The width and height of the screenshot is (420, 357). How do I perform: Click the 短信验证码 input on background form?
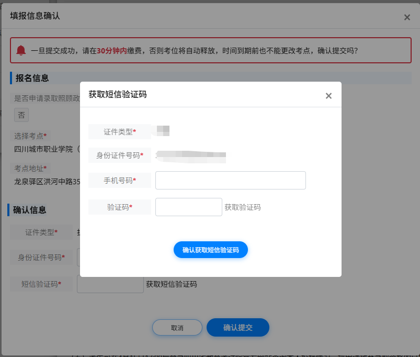coord(110,284)
